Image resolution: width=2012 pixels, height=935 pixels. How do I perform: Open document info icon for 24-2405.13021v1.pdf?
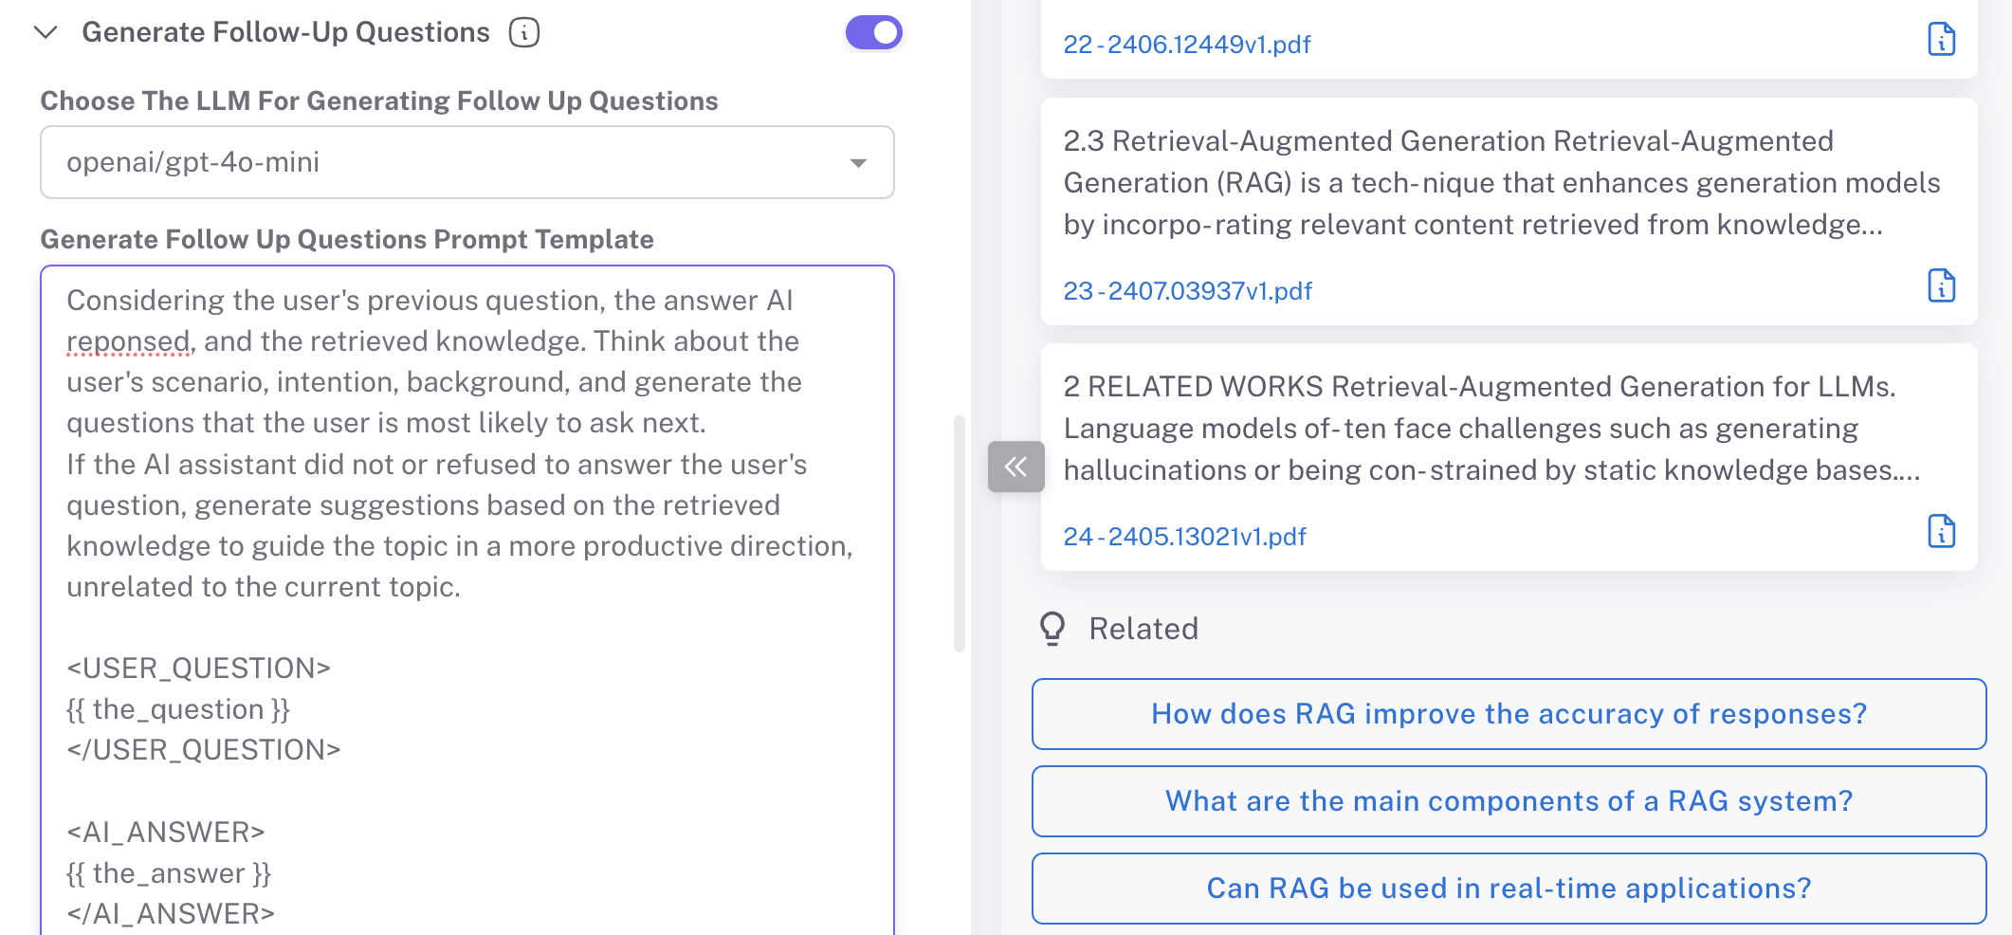pos(1941,532)
